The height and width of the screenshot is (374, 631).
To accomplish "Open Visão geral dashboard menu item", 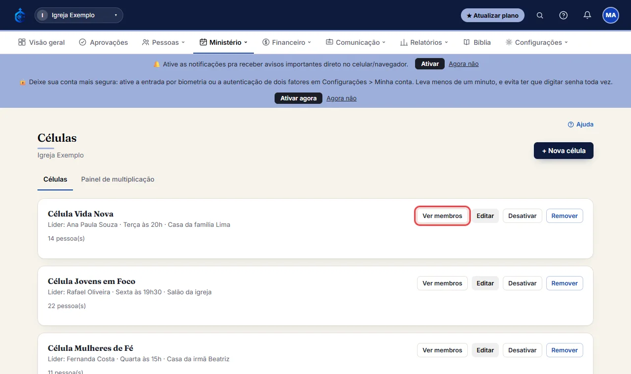I will [41, 42].
